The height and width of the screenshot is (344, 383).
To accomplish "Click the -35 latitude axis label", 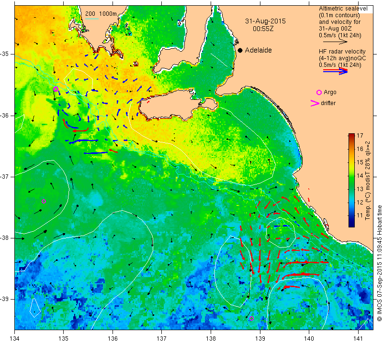I will (5, 54).
